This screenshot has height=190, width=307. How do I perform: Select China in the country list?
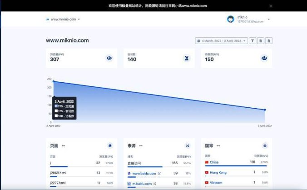[x=214, y=162]
